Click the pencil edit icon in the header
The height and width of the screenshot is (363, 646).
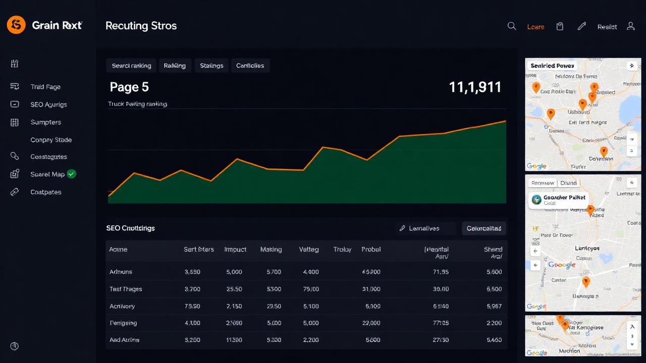click(582, 26)
